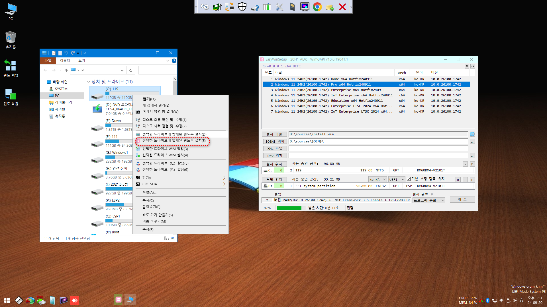Screen dimensions: 547x307
Task: Select Windows 11 Education x64 row 5
Action: point(366,101)
